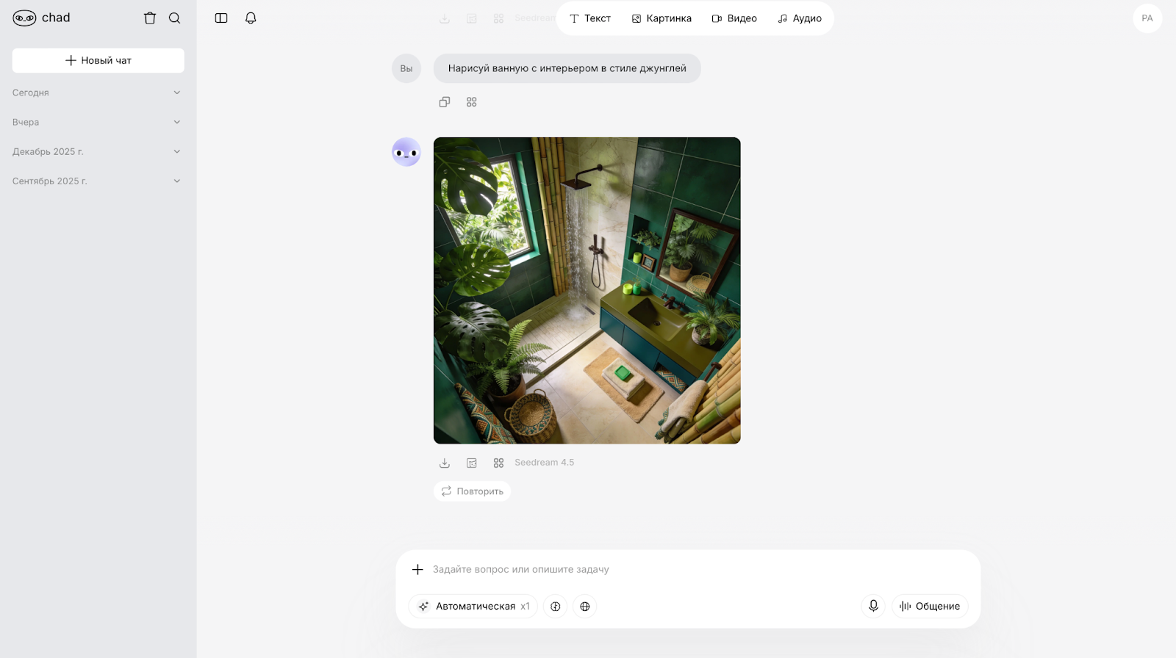
Task: Toggle the sidebar panel visibility
Action: pos(221,18)
